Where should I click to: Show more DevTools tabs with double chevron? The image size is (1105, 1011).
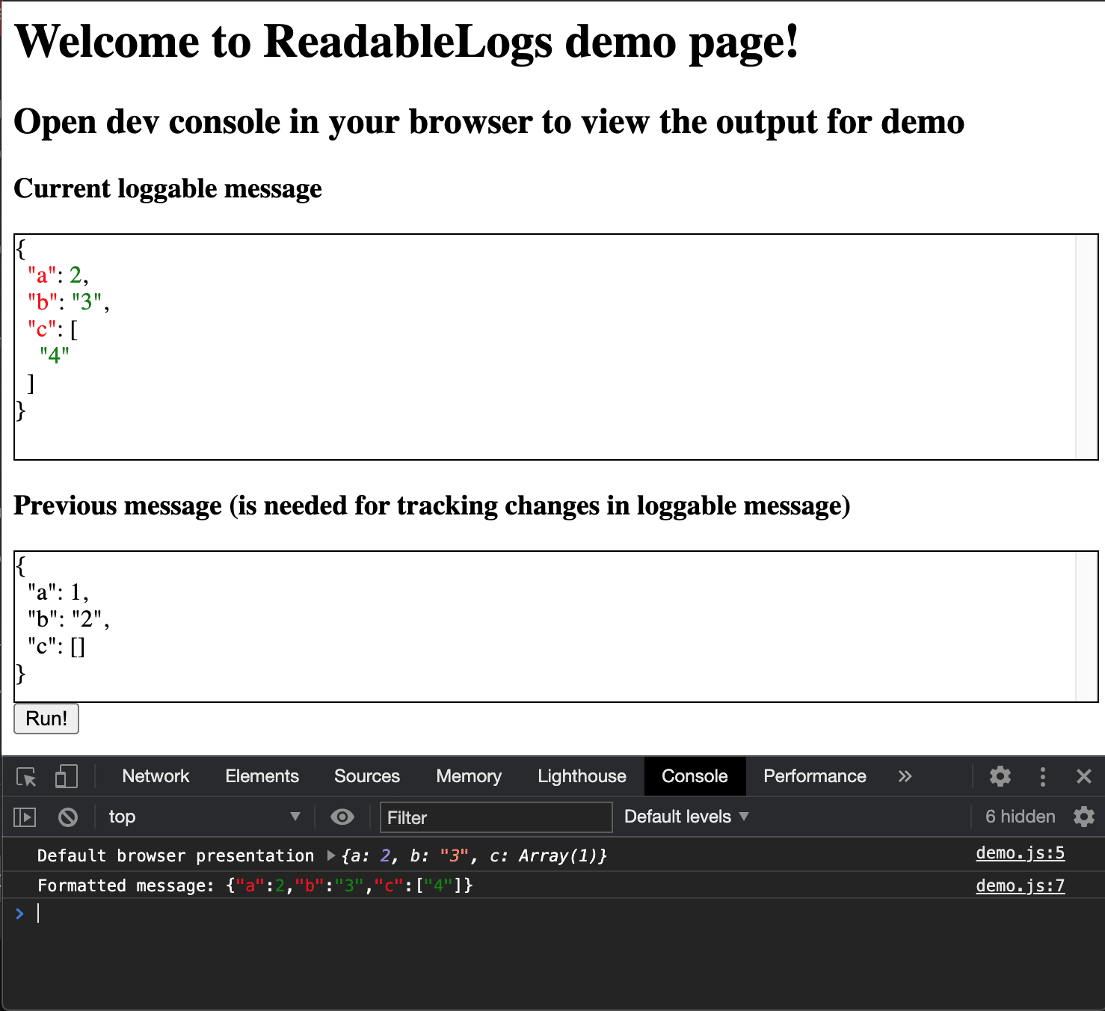coord(905,776)
